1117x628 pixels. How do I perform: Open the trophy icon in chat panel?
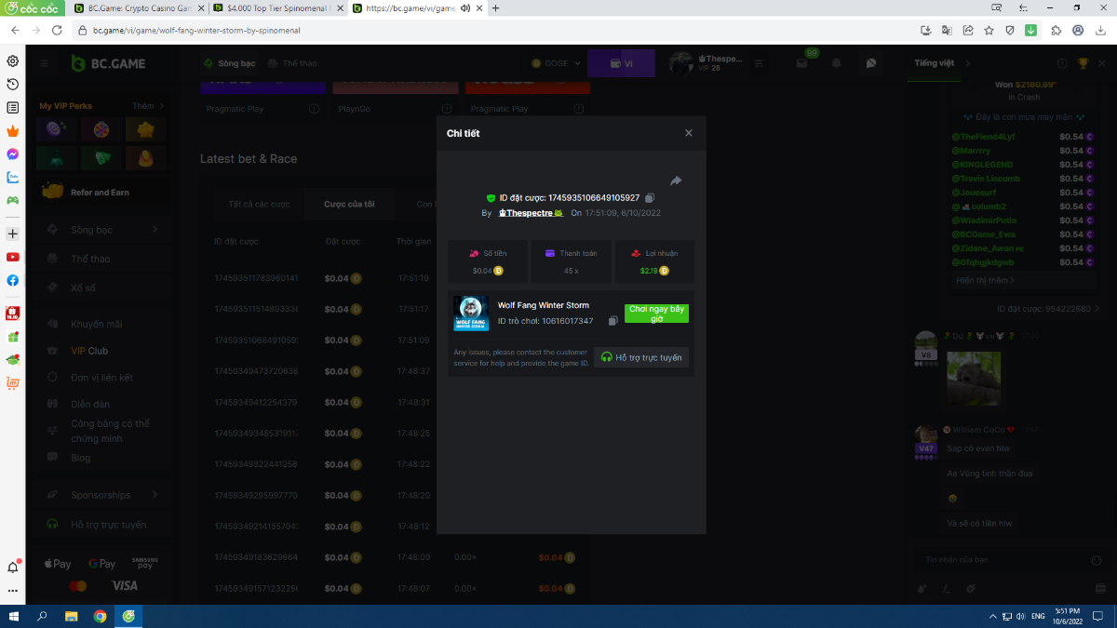pyautogui.click(x=1083, y=63)
